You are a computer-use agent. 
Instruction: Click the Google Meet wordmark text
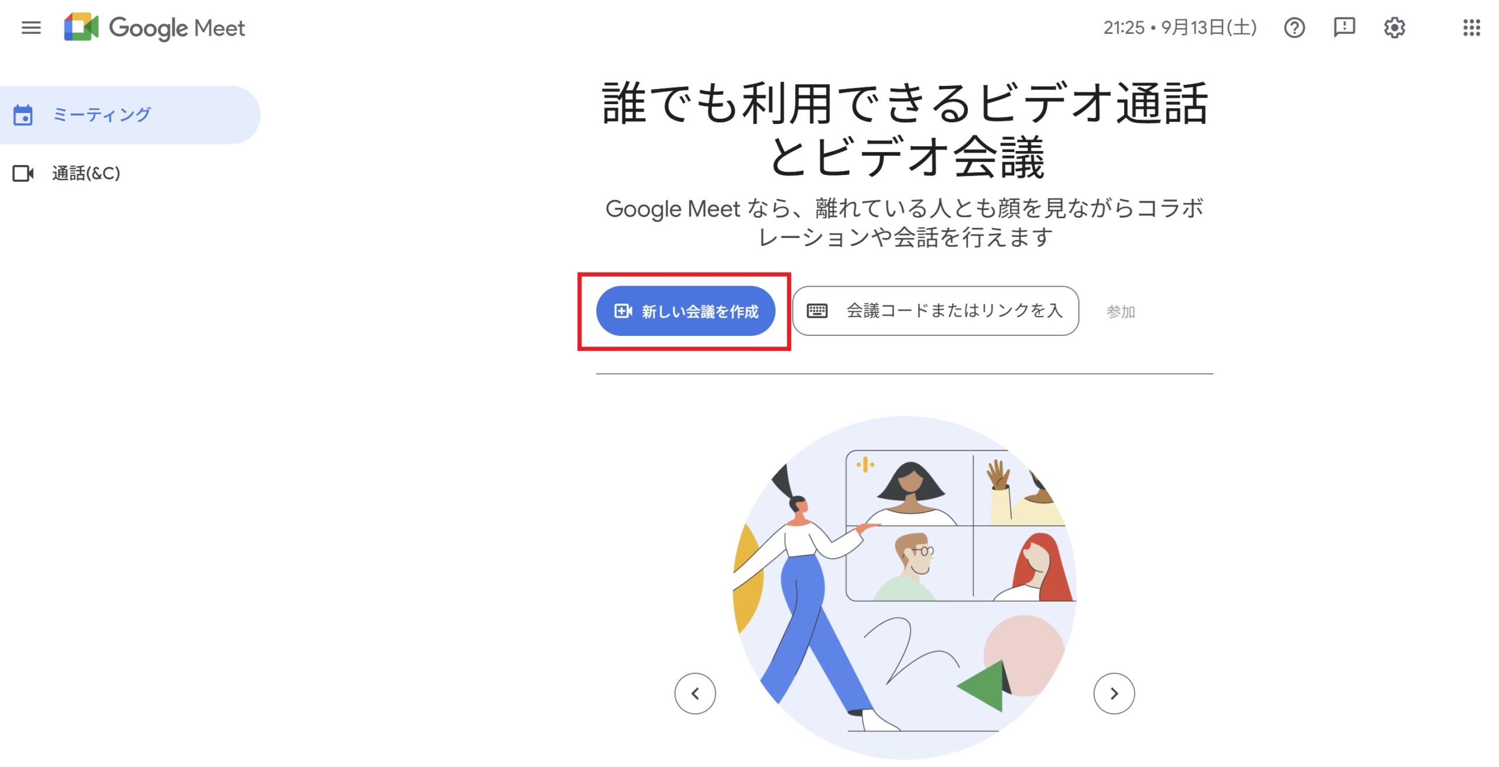tap(177, 28)
